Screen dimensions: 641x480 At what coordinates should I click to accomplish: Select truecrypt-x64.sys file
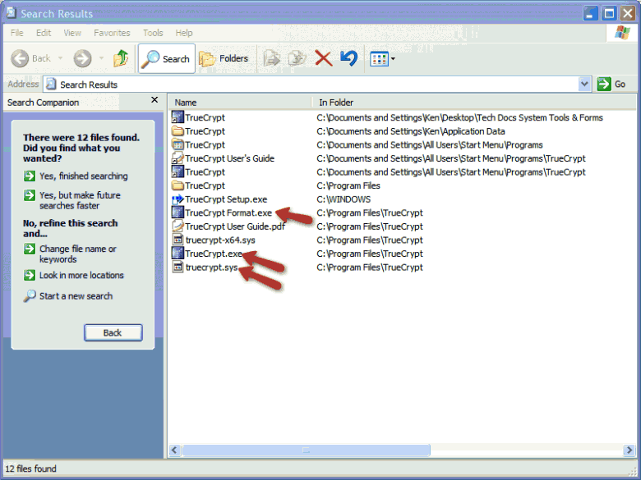214,240
